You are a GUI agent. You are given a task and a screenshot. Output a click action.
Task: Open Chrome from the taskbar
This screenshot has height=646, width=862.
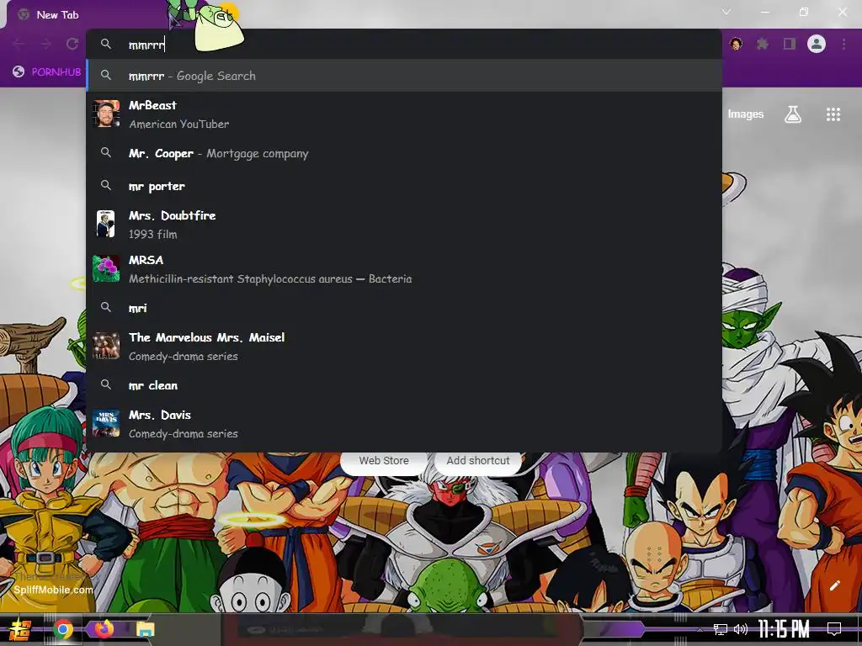[x=63, y=629]
